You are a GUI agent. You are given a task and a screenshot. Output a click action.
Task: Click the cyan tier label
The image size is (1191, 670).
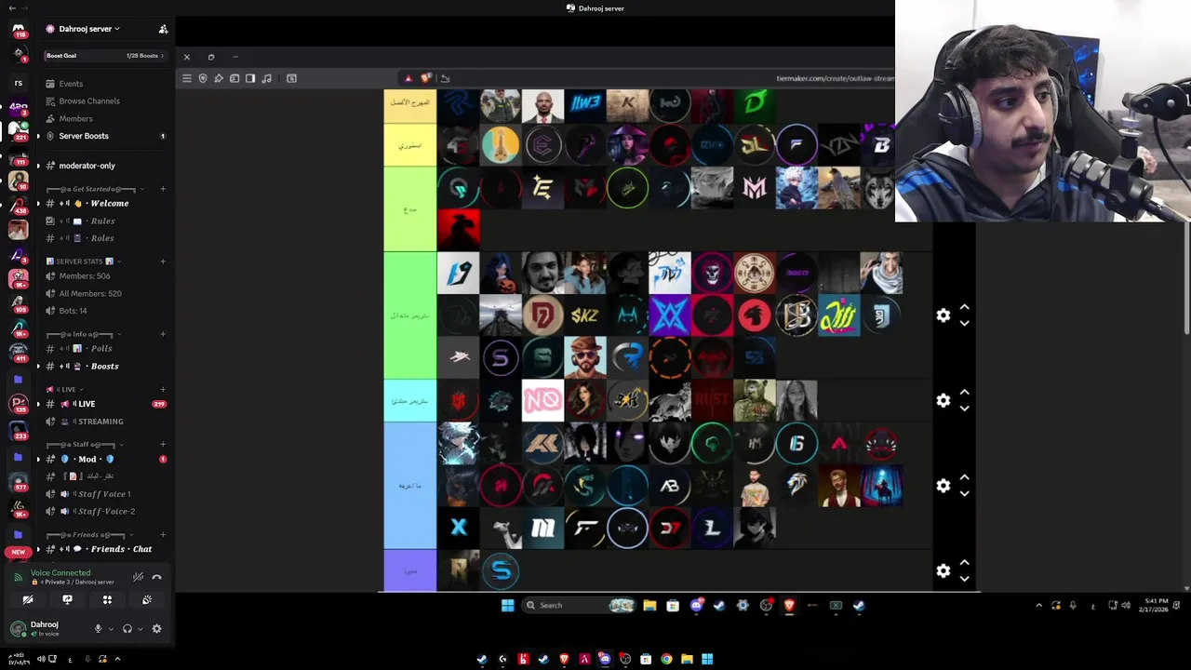click(x=410, y=400)
